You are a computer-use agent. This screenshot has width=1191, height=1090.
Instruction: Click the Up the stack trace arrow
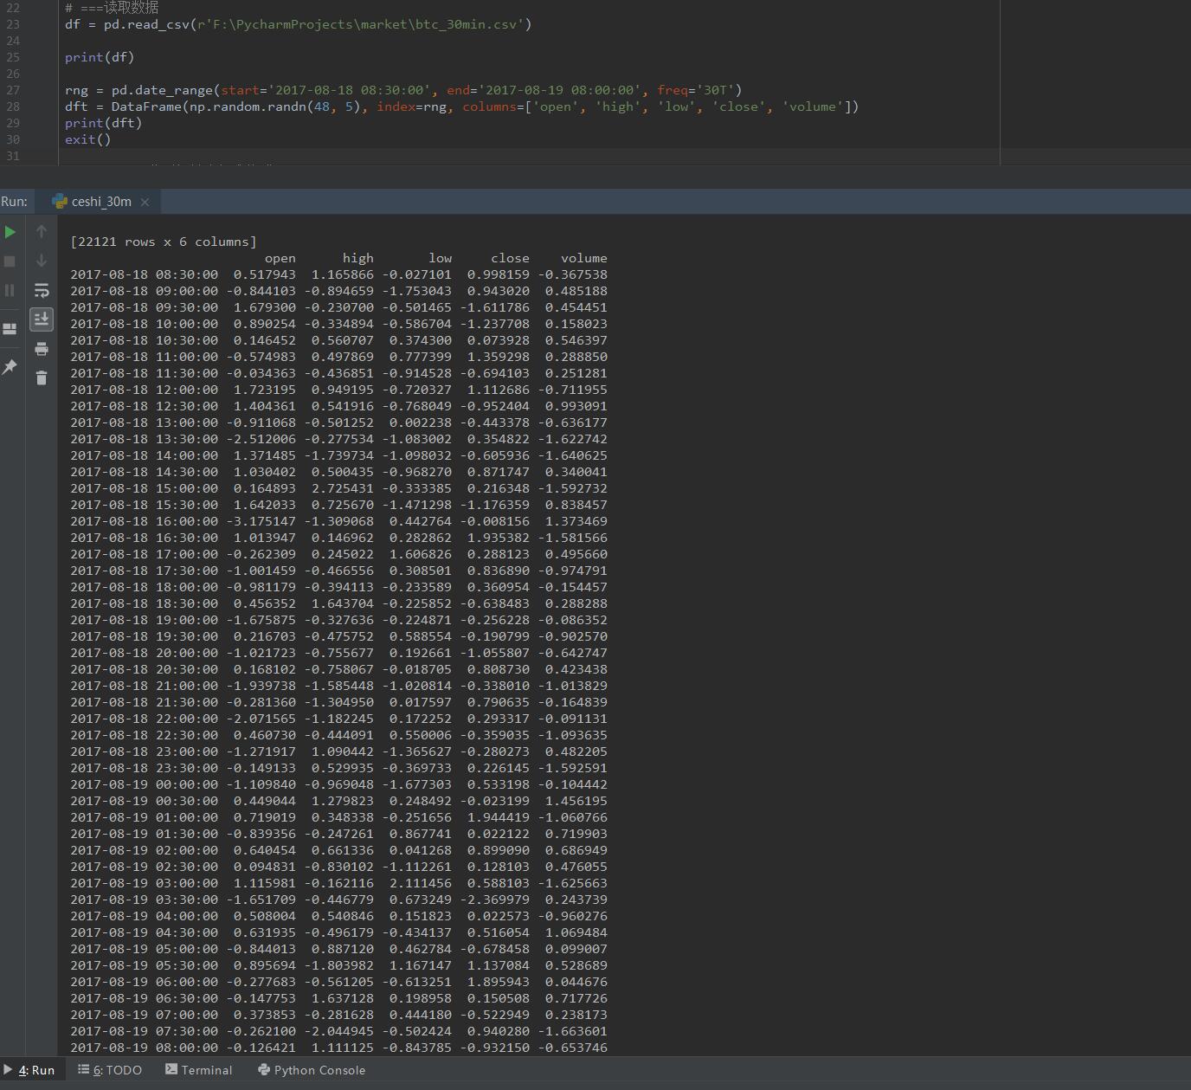click(42, 231)
